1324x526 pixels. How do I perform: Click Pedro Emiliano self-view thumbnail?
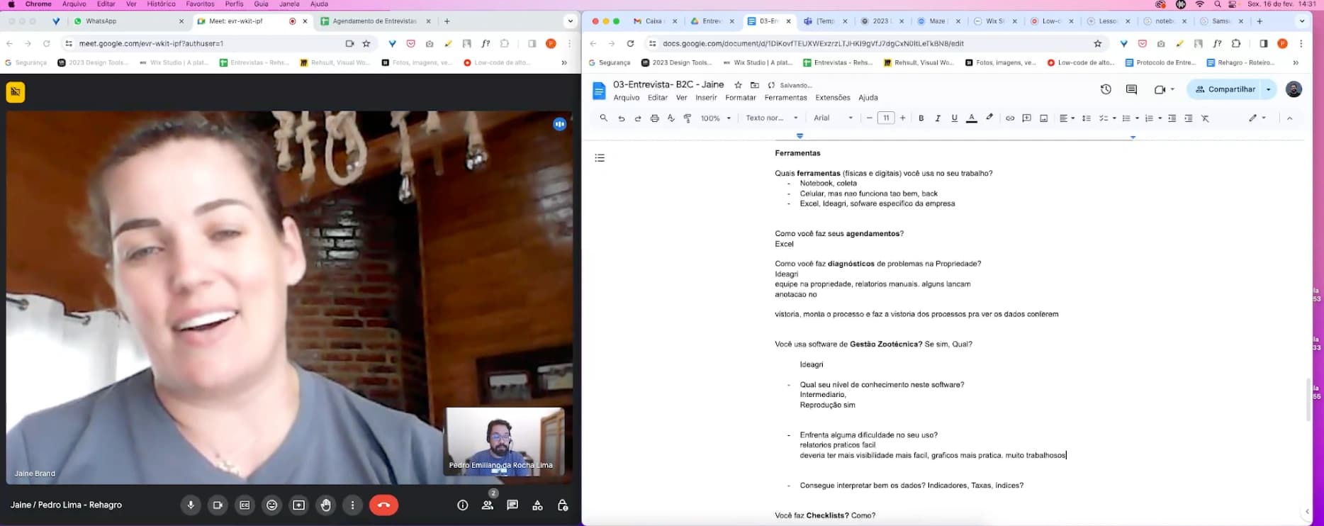click(504, 441)
